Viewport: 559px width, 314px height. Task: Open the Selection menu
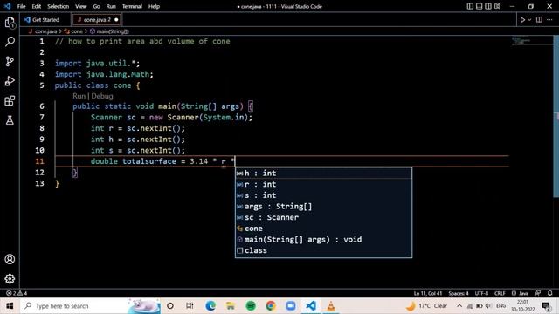59,6
